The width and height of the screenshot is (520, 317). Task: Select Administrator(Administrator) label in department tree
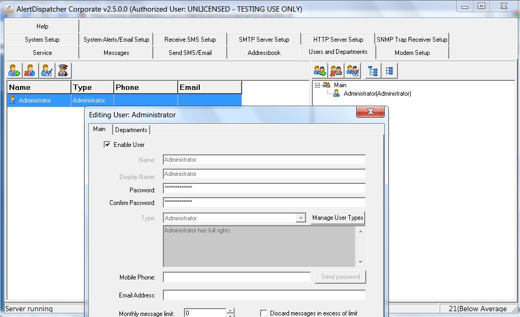(377, 94)
